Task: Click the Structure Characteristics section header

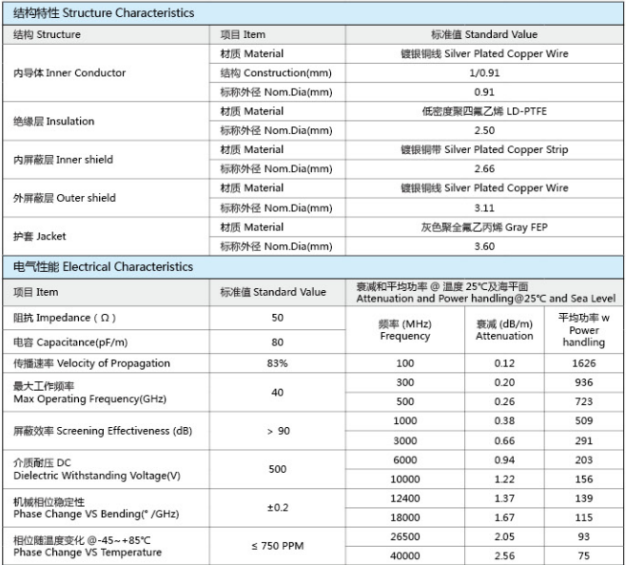Action: point(103,13)
